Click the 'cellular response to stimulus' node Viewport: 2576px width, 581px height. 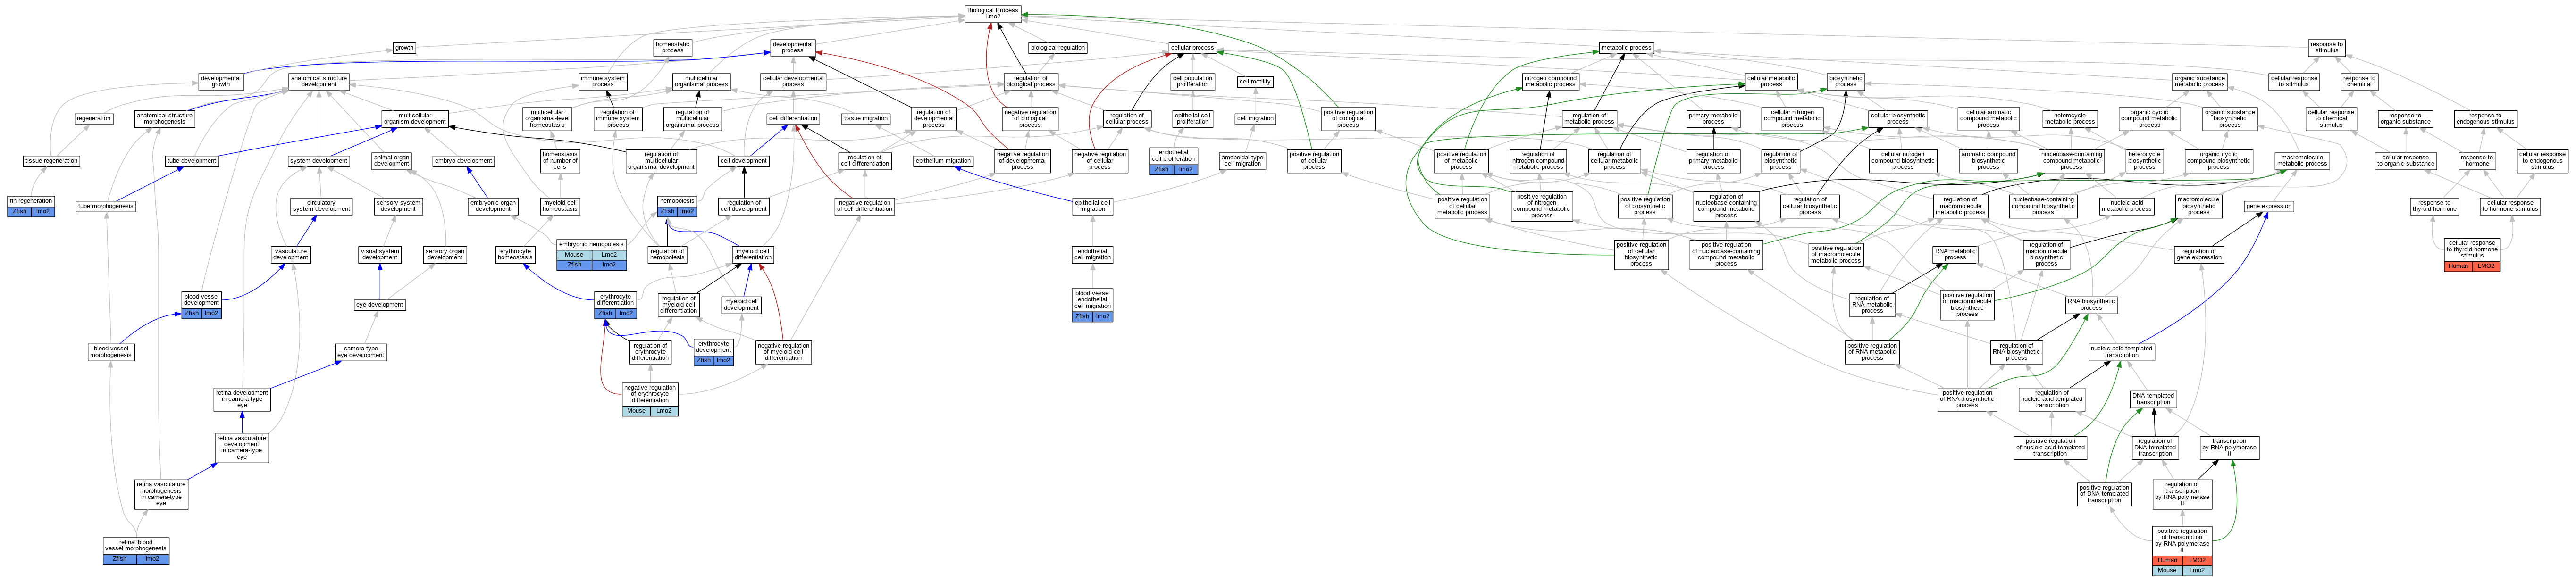pyautogui.click(x=2294, y=82)
